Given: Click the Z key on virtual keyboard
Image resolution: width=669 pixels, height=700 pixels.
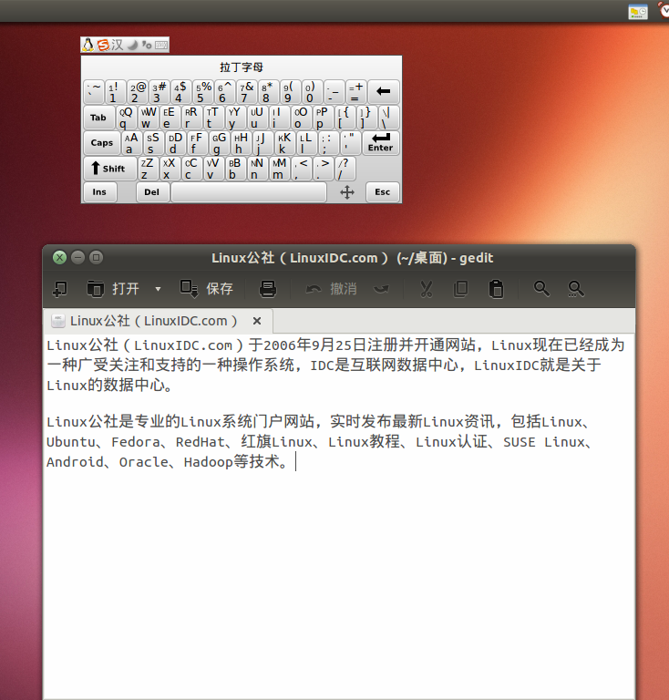Looking at the screenshot, I should pos(149,169).
